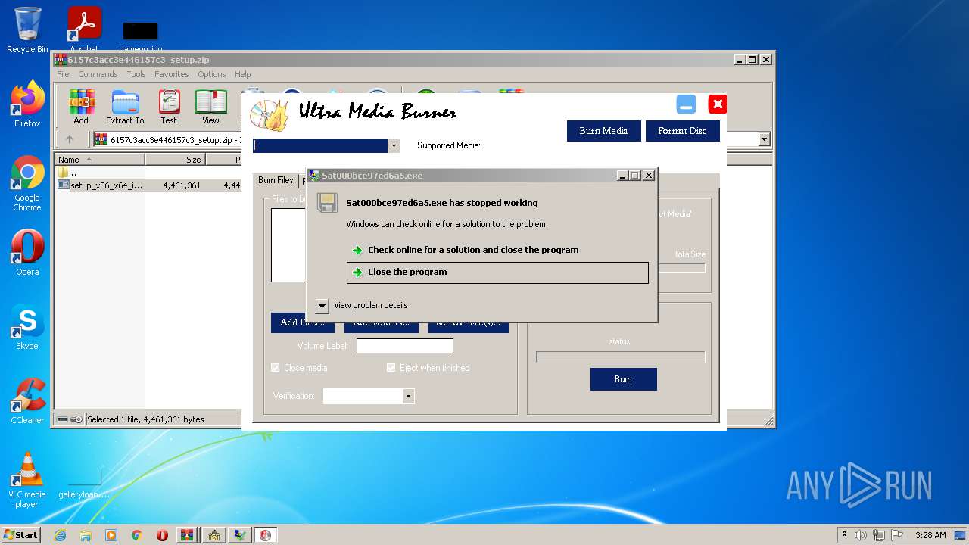The image size is (969, 545).
Task: Open the Verification dropdown
Action: point(409,396)
